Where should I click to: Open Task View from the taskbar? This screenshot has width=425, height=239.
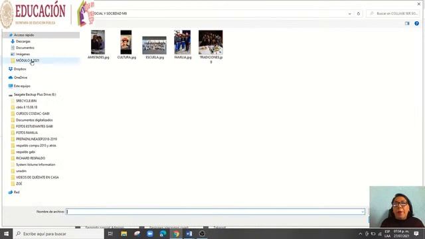pyautogui.click(x=110, y=234)
